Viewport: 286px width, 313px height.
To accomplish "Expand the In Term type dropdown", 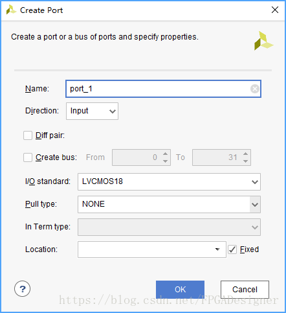I will click(x=169, y=227).
